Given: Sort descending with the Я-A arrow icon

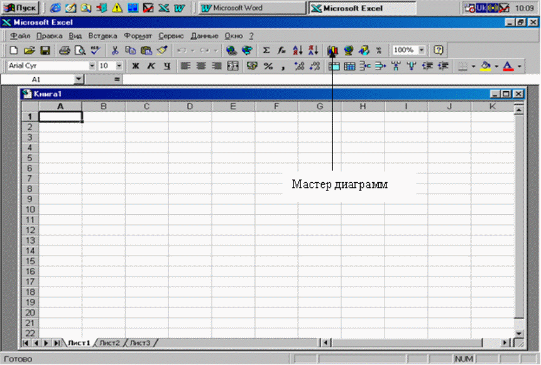Looking at the screenshot, I should coord(314,50).
